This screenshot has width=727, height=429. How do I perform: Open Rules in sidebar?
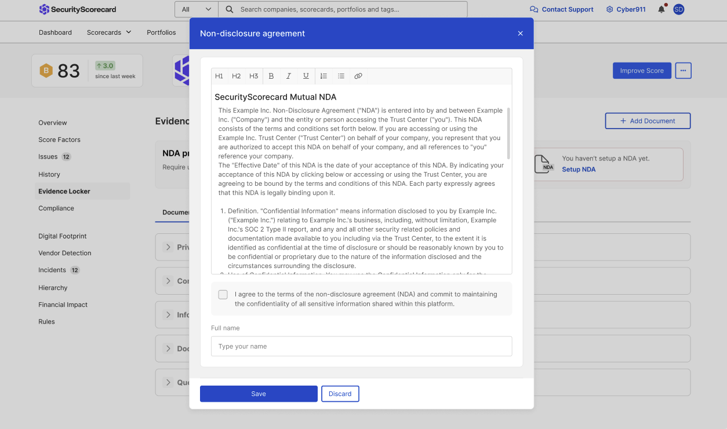[x=47, y=321]
